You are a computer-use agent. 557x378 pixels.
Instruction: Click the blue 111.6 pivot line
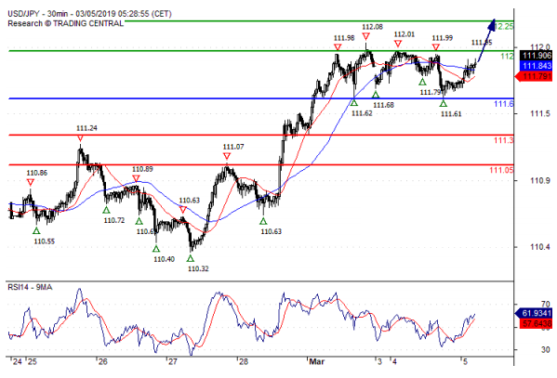coord(261,98)
